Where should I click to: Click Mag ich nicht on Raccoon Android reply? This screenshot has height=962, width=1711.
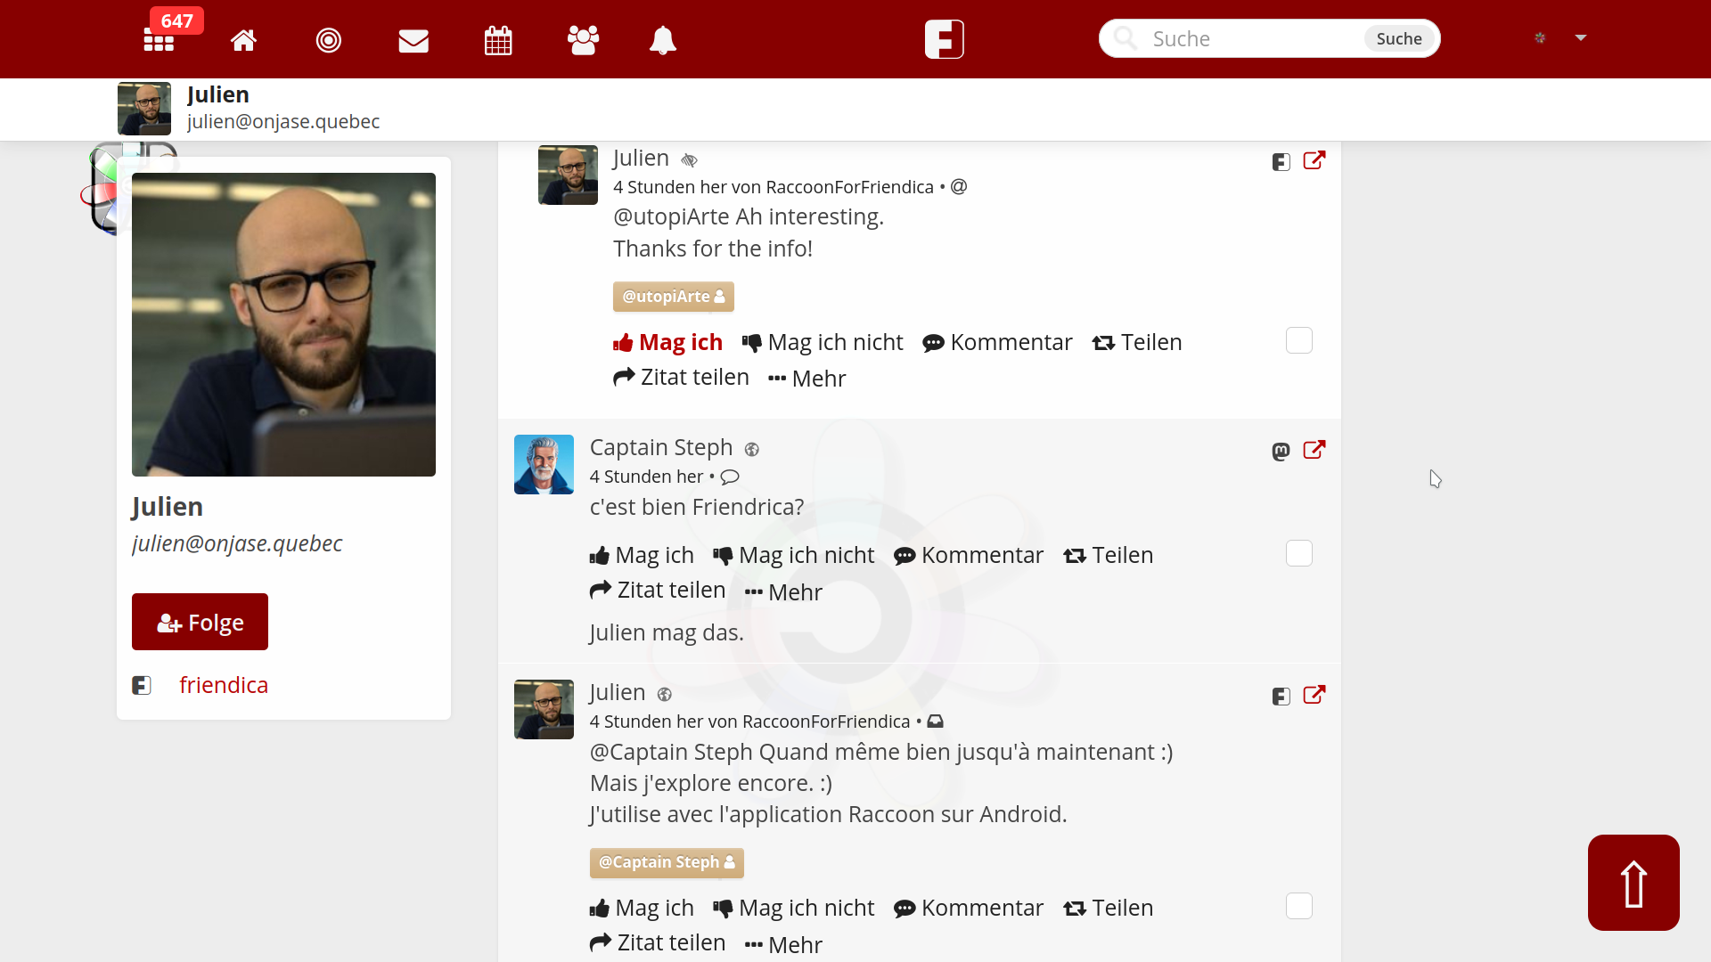794,908
